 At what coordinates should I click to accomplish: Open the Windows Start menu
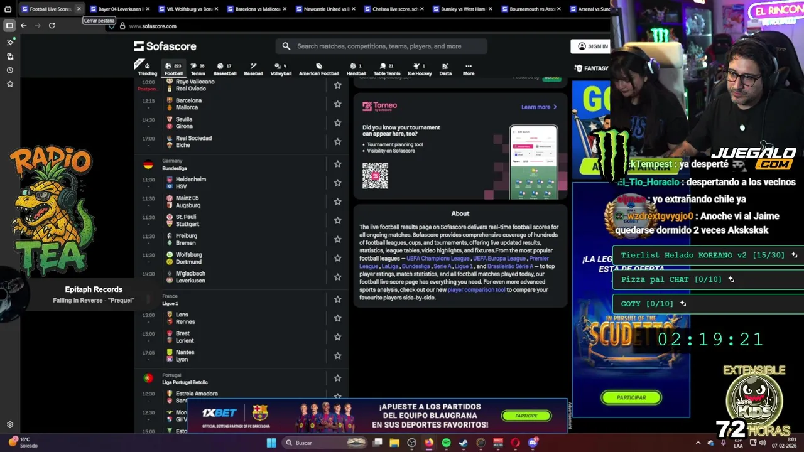[271, 443]
